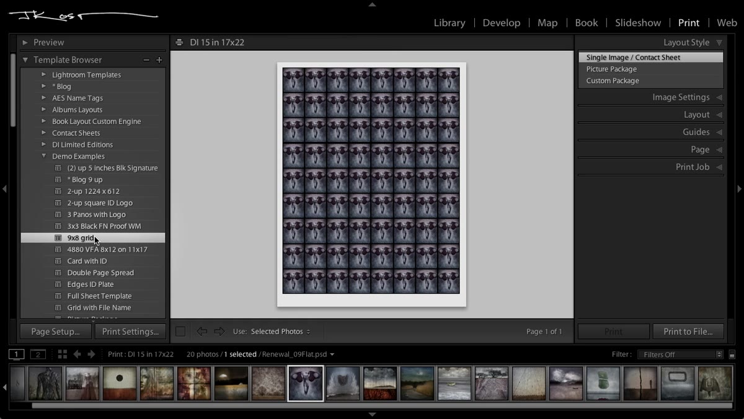The height and width of the screenshot is (419, 744).
Task: Choose the 4880 VFA 8x12 on 11x17 template
Action: pos(93,250)
